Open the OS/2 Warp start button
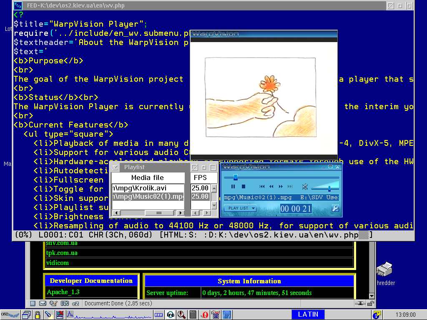The image size is (427, 320). pos(10,315)
